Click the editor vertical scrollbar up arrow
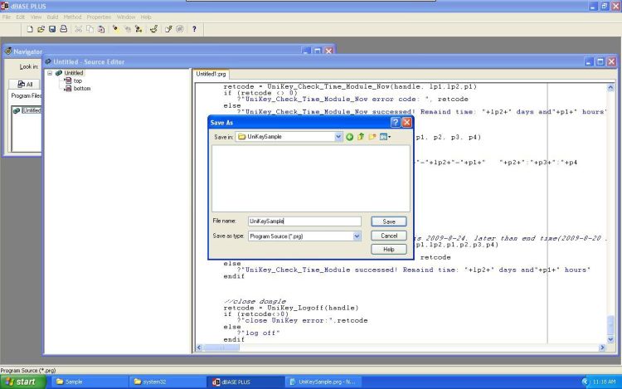The width and height of the screenshot is (622, 389). click(610, 88)
